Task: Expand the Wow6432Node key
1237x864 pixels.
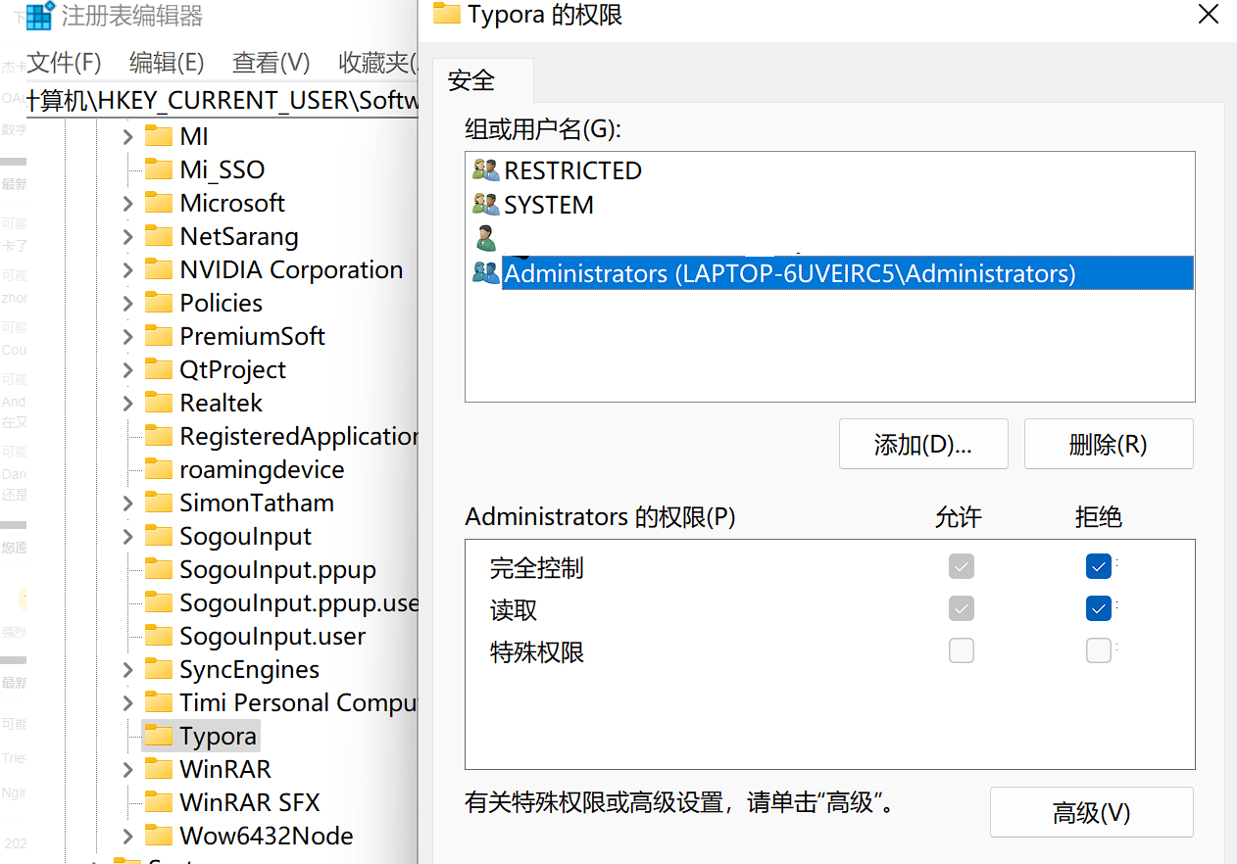Action: pyautogui.click(x=127, y=837)
